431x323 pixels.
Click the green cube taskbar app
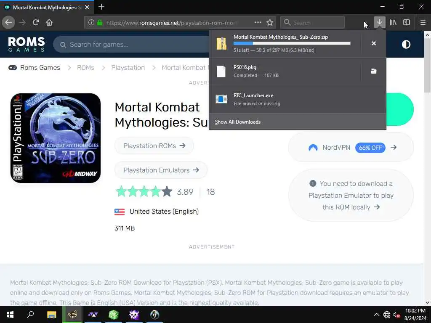pos(114,315)
